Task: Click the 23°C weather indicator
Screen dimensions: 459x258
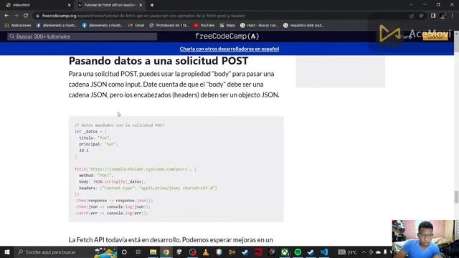Action: pyautogui.click(x=347, y=252)
